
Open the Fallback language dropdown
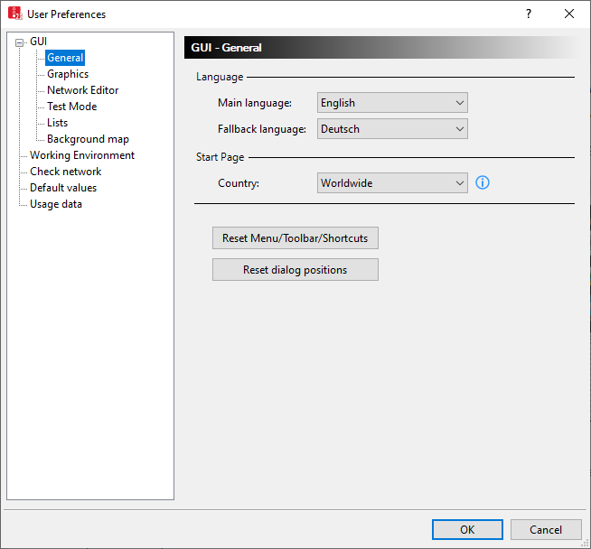(392, 129)
